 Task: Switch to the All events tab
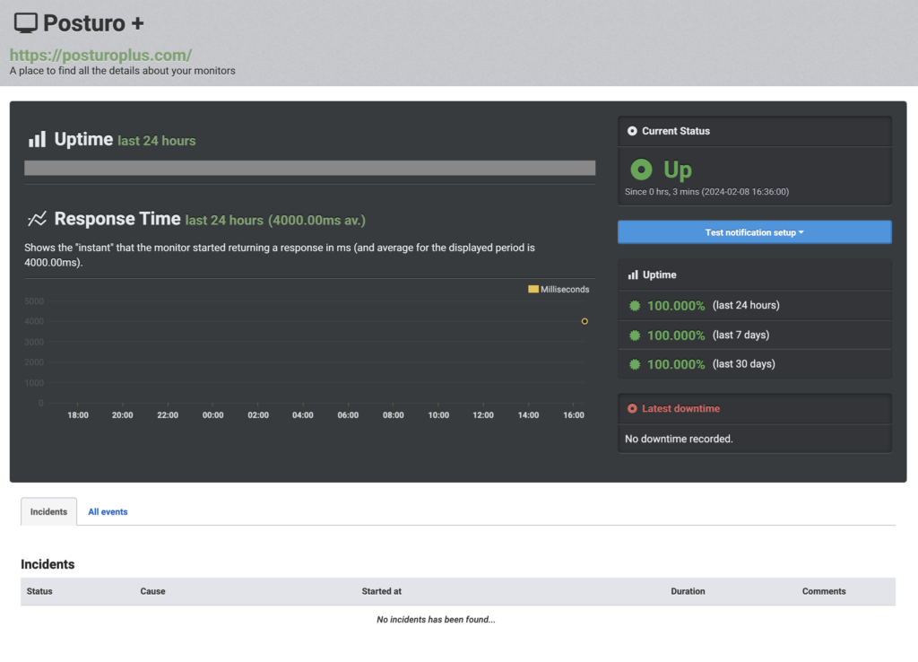pos(108,512)
